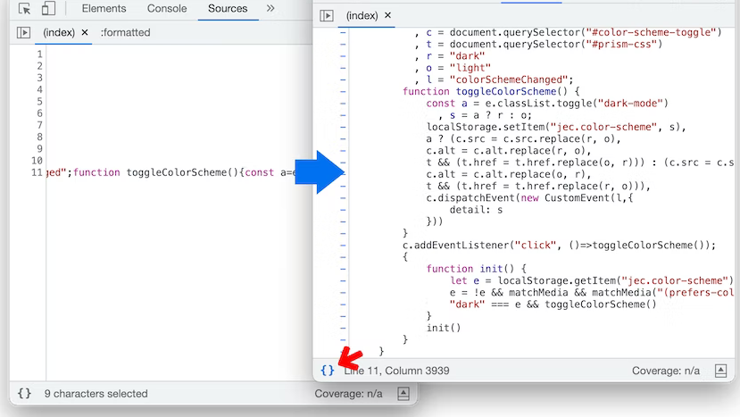Open drawer icon in right status bar
This screenshot has width=740, height=417.
[x=721, y=371]
